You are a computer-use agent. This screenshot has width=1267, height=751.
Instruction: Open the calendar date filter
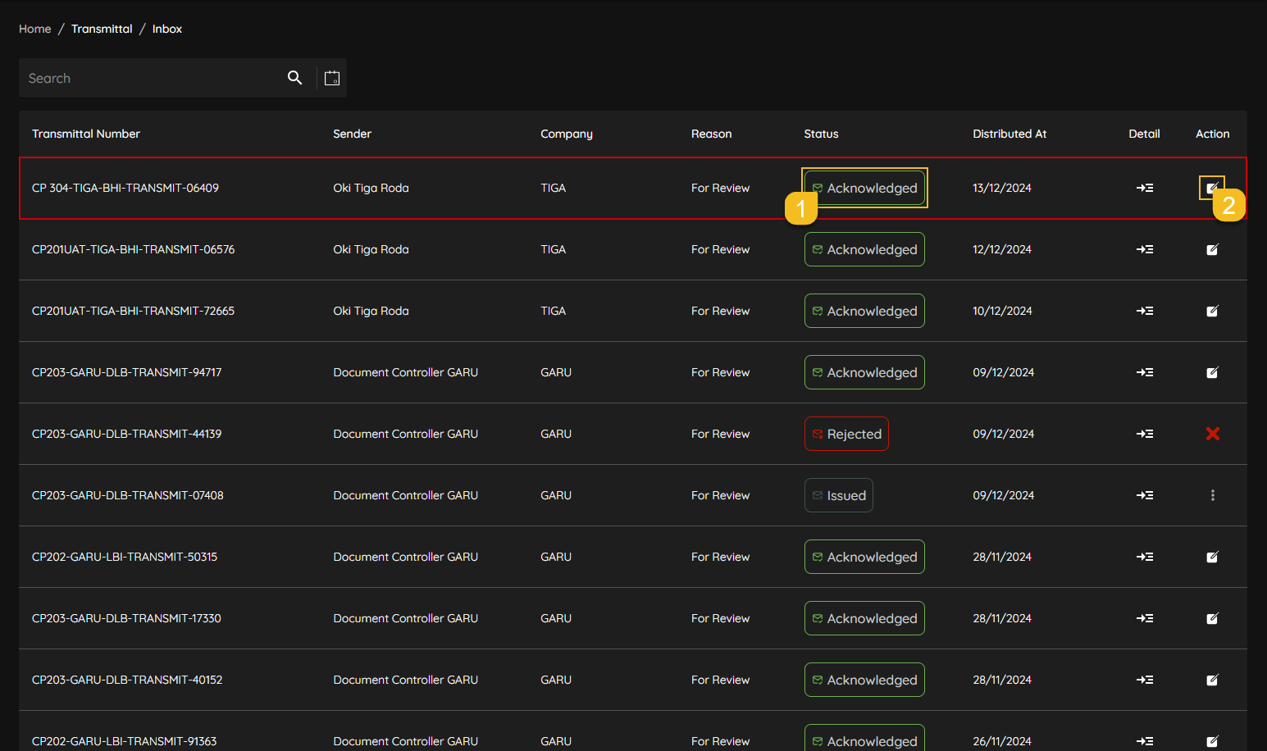pos(332,78)
